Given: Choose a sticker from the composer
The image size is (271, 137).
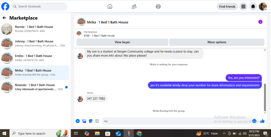Looking at the screenshot, I should [x=90, y=121].
